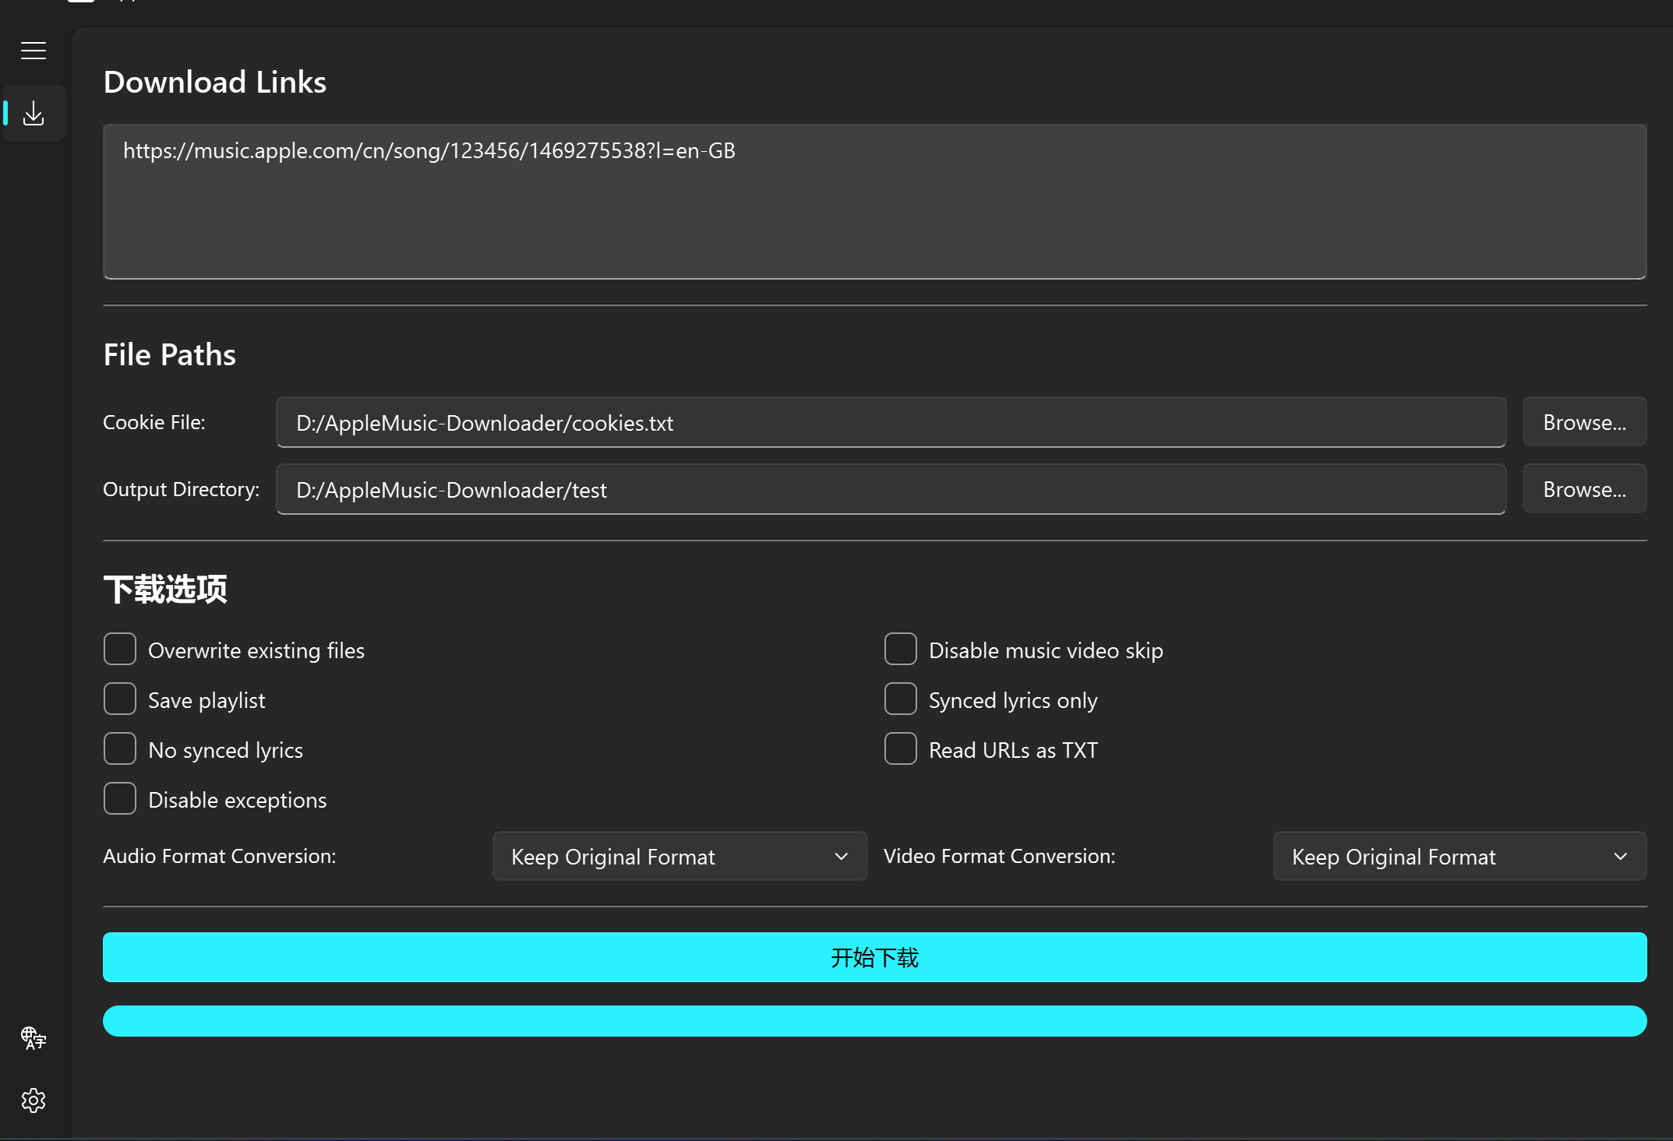Check Read URLs as TXT
1673x1141 pixels.
point(900,749)
